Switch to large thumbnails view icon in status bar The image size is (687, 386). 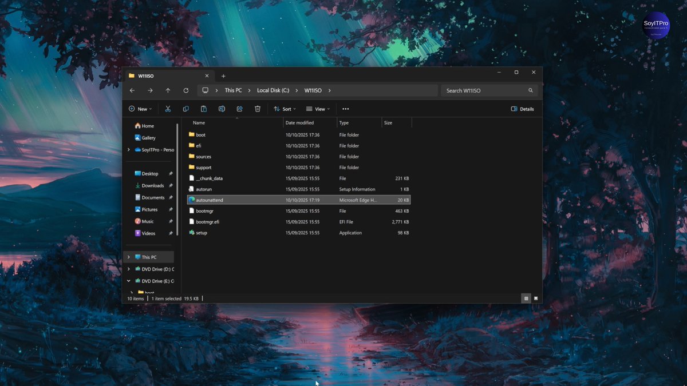[x=536, y=299]
